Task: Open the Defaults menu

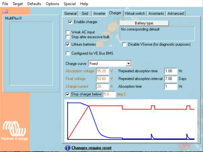Action: pos(34,4)
